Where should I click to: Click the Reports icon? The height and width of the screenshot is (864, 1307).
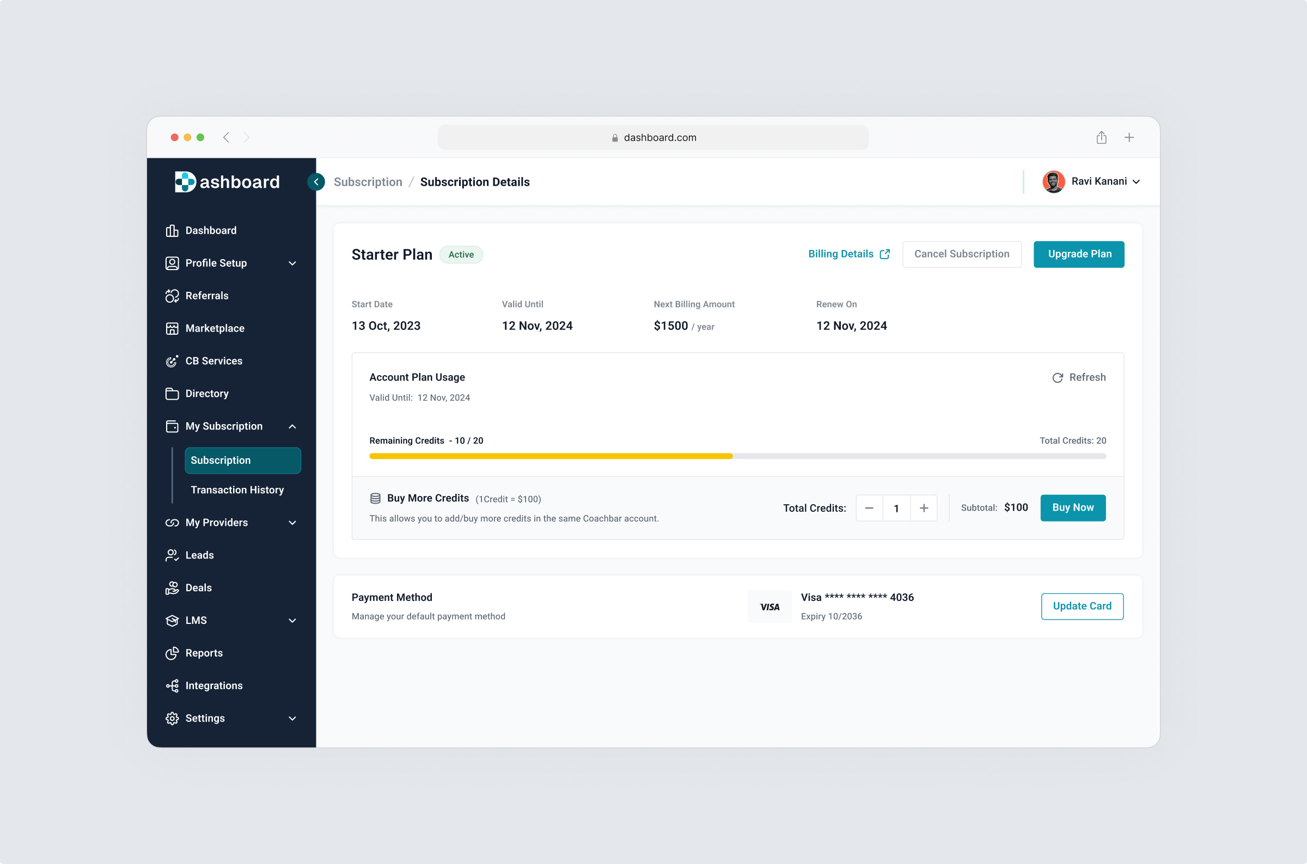pyautogui.click(x=172, y=652)
